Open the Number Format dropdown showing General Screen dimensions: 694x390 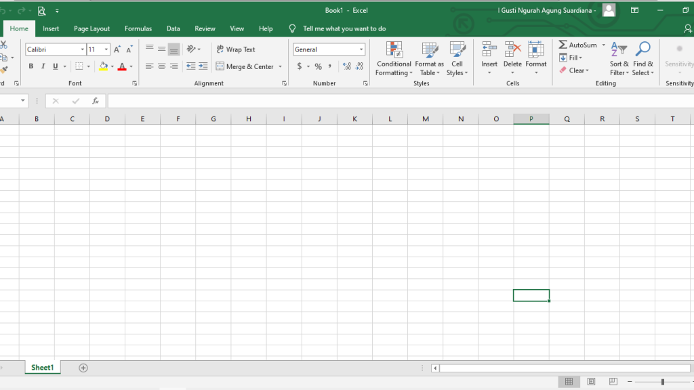point(329,49)
